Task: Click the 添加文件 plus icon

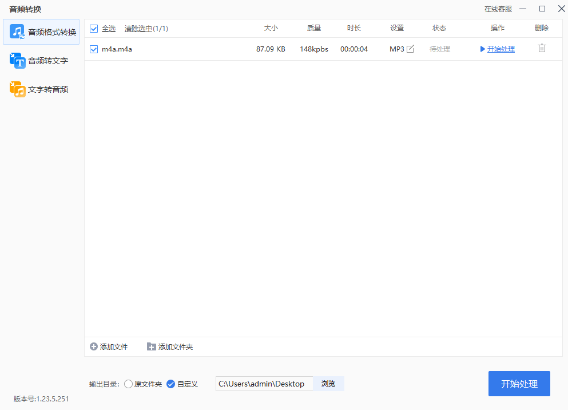Action: click(x=93, y=346)
